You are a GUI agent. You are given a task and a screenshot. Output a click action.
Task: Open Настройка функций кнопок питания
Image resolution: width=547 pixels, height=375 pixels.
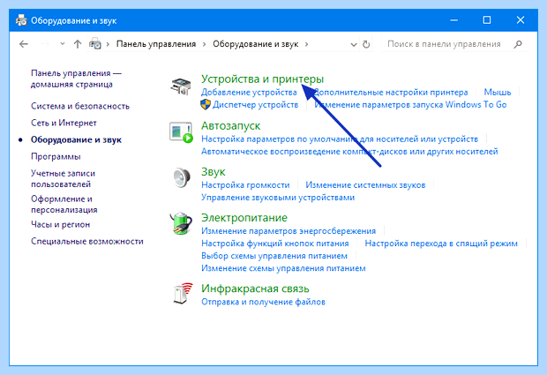tap(275, 244)
